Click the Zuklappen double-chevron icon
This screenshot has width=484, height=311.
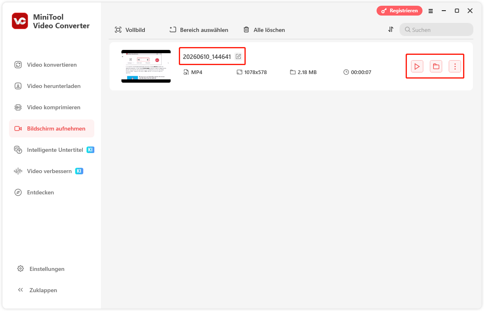(x=21, y=290)
